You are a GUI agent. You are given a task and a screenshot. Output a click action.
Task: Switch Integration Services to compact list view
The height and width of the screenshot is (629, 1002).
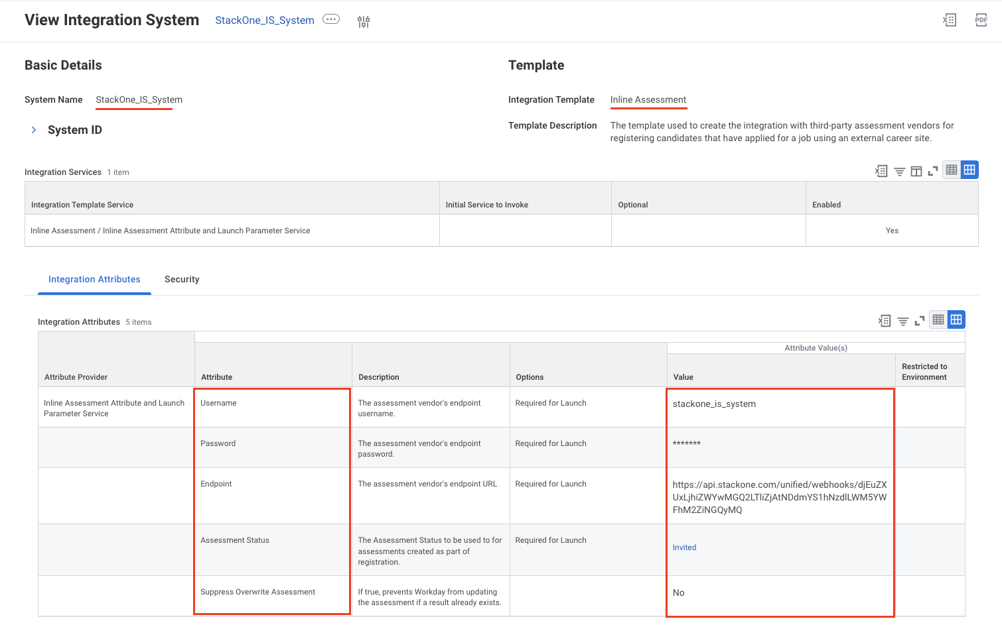952,170
